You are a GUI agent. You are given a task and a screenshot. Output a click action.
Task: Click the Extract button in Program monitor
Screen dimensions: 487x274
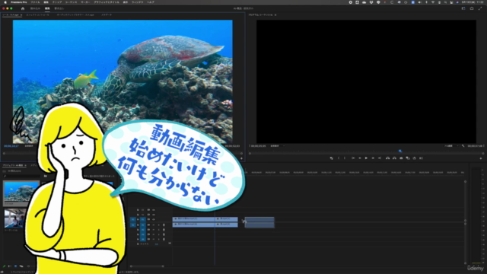394,158
